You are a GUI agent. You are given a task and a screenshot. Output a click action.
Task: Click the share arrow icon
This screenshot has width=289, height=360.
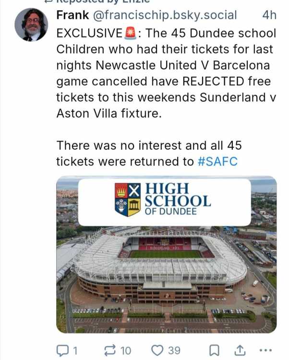point(240,350)
